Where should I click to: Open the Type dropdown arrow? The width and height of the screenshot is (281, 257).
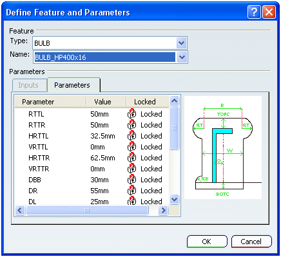pyautogui.click(x=181, y=43)
